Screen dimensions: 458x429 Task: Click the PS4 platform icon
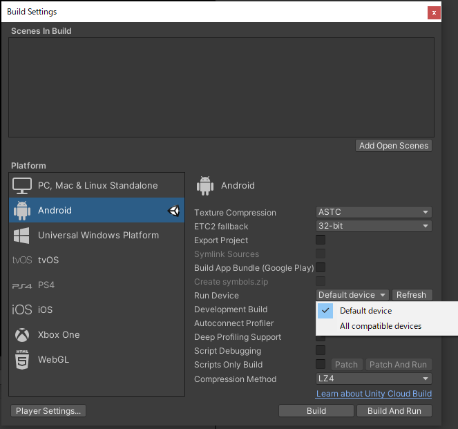[23, 285]
